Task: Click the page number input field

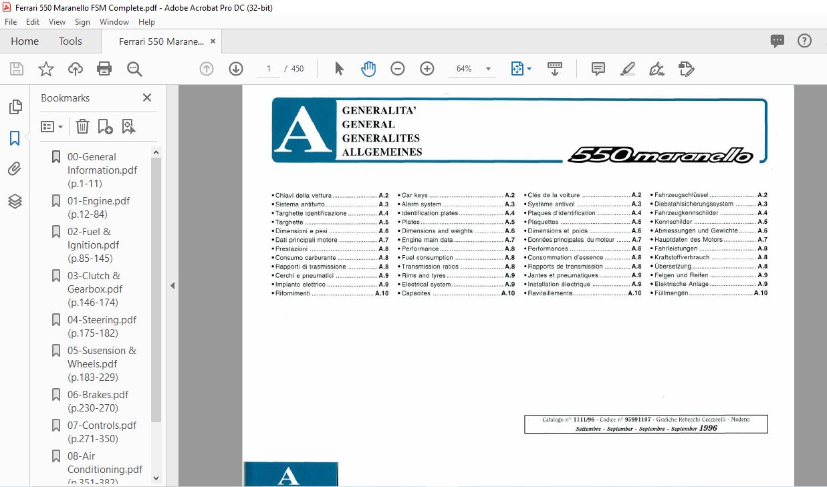Action: [x=269, y=69]
